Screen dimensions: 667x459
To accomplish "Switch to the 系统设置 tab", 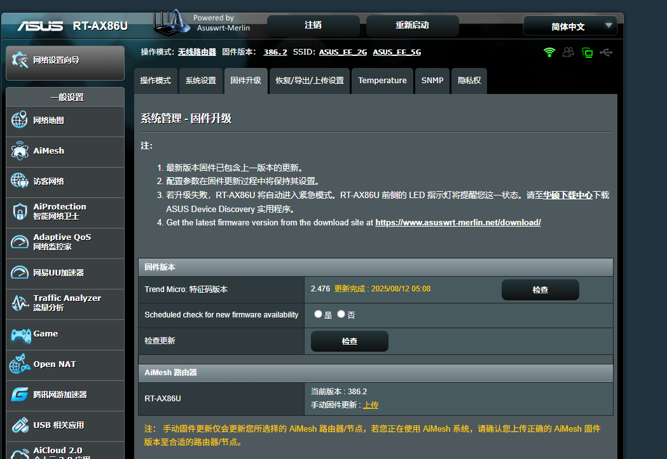I will pos(201,81).
